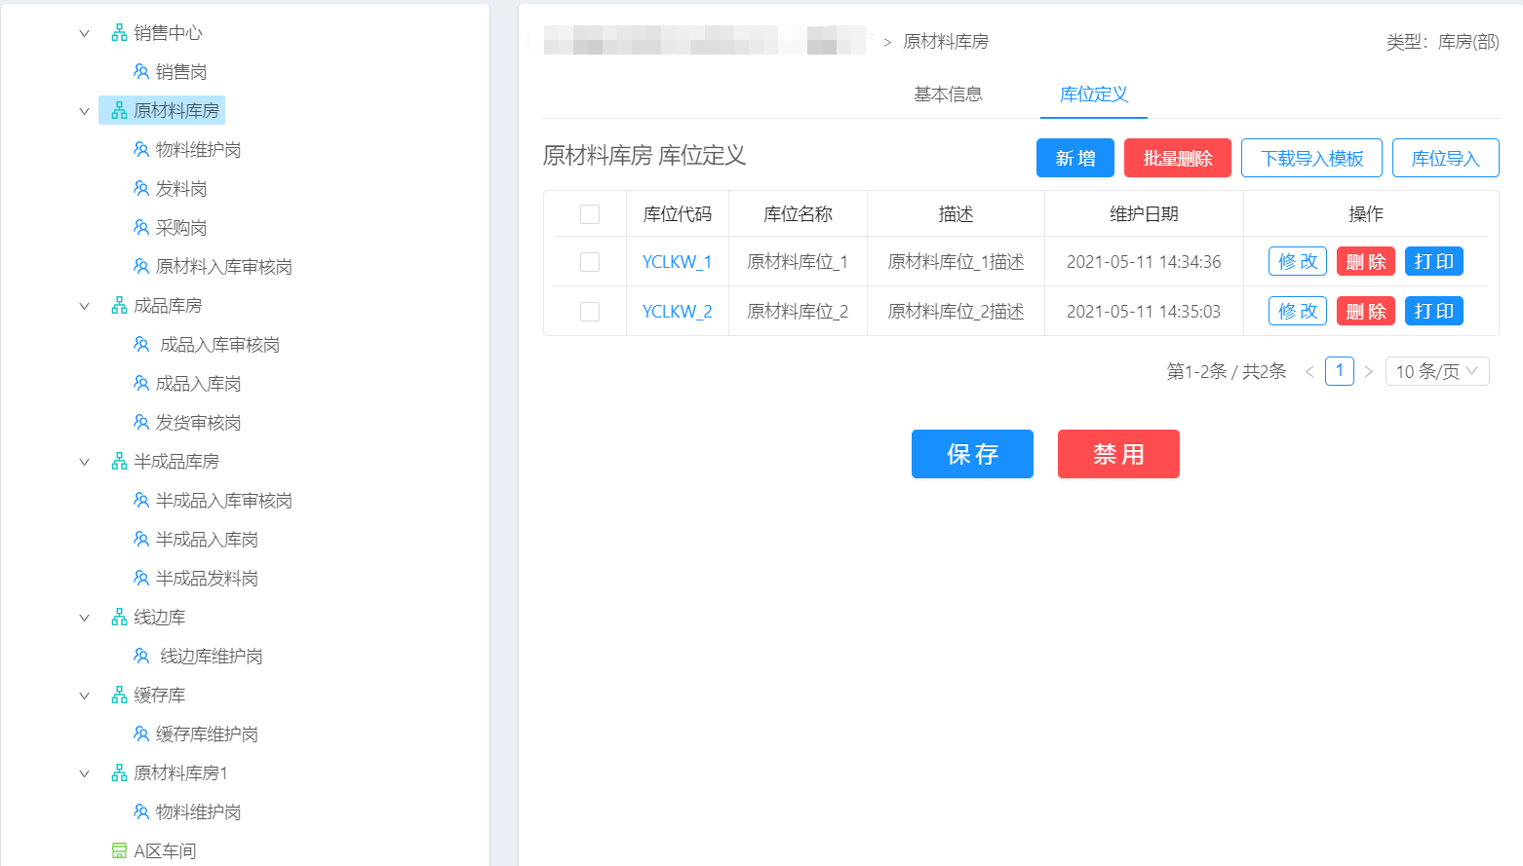1523x866 pixels.
Task: Select the 发料岗 tree item
Action: click(181, 189)
